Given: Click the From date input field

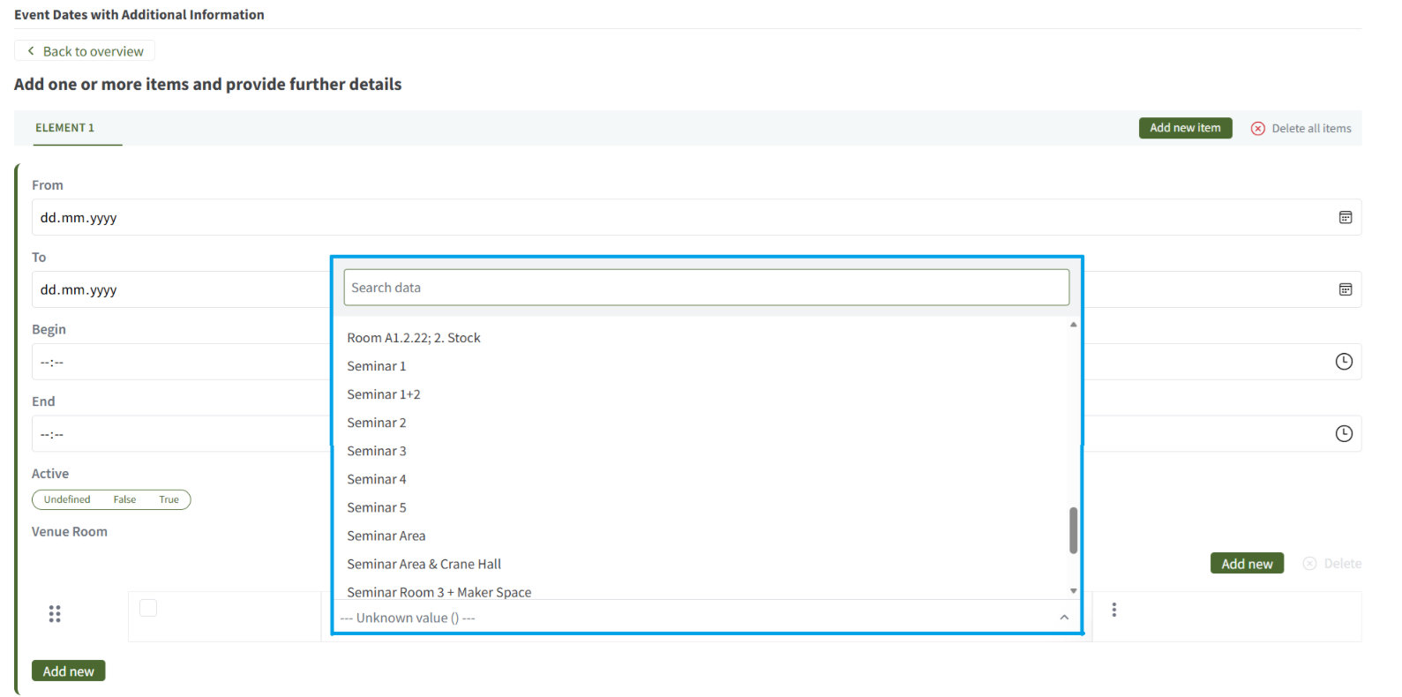Looking at the screenshot, I should point(696,217).
